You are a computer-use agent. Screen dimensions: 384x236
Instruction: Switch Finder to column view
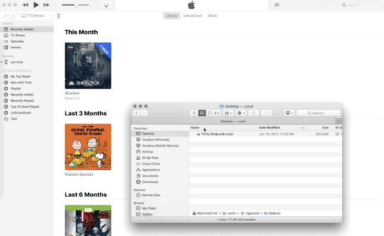pos(210,113)
